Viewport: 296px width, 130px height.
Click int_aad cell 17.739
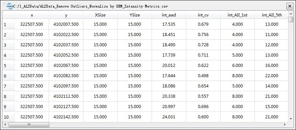pos(169,55)
